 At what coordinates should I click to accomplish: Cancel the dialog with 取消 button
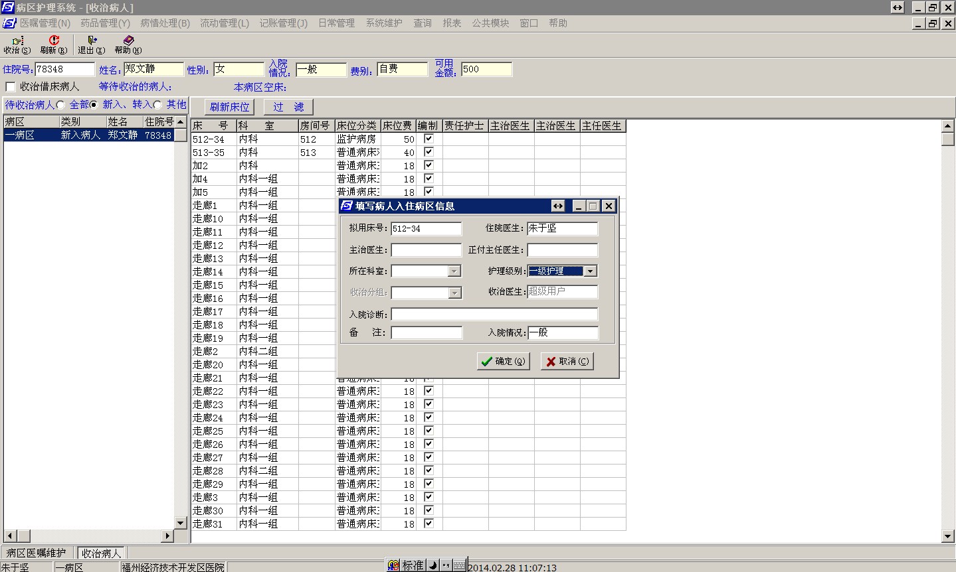click(x=567, y=362)
